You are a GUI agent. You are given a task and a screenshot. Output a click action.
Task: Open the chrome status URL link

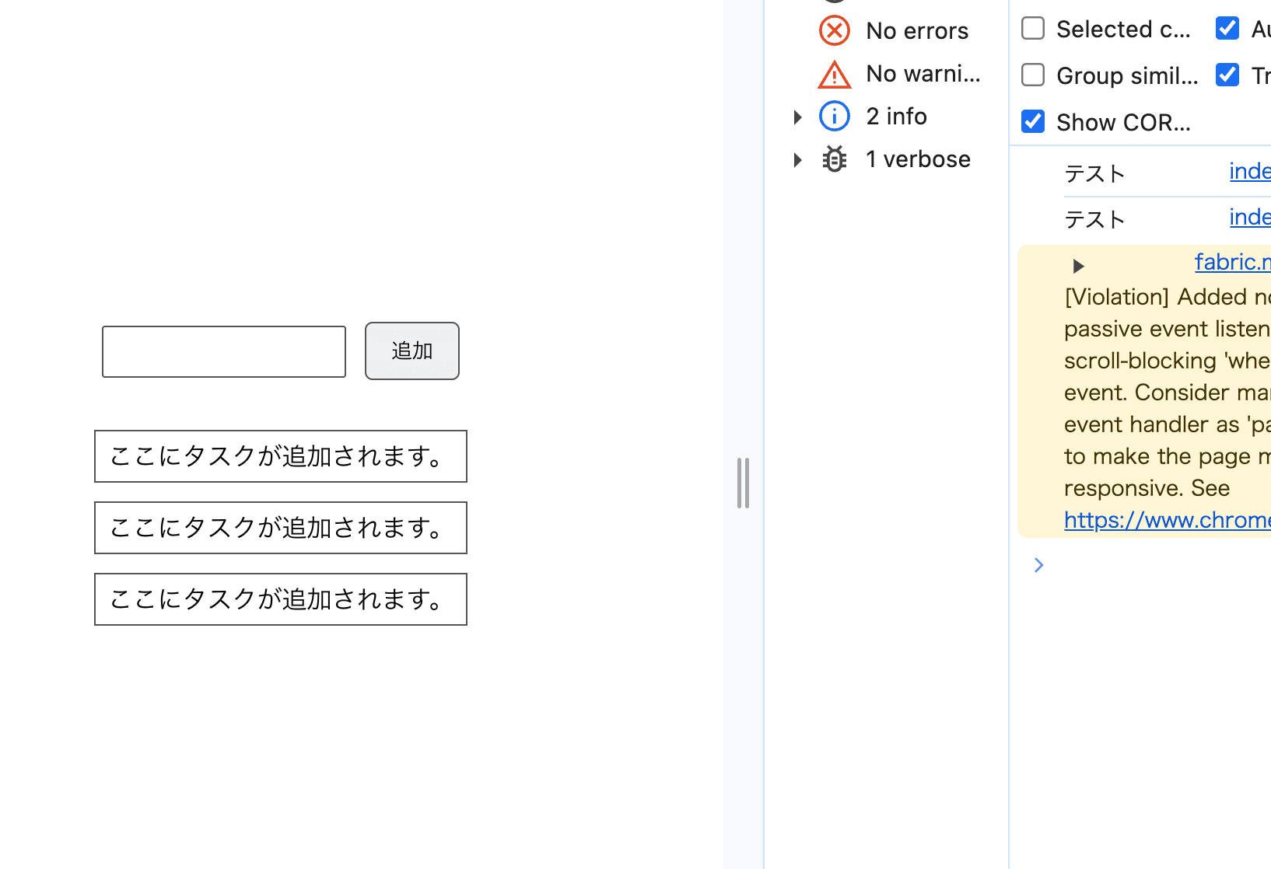[1167, 520]
